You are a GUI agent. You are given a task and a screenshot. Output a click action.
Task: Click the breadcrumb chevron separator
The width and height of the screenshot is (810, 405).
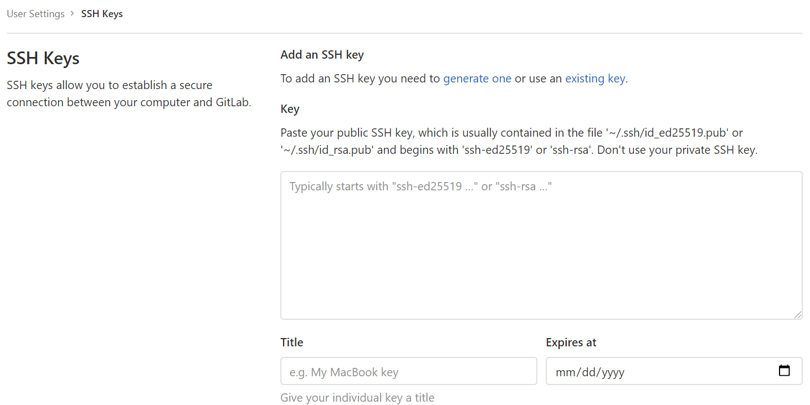[x=73, y=13]
